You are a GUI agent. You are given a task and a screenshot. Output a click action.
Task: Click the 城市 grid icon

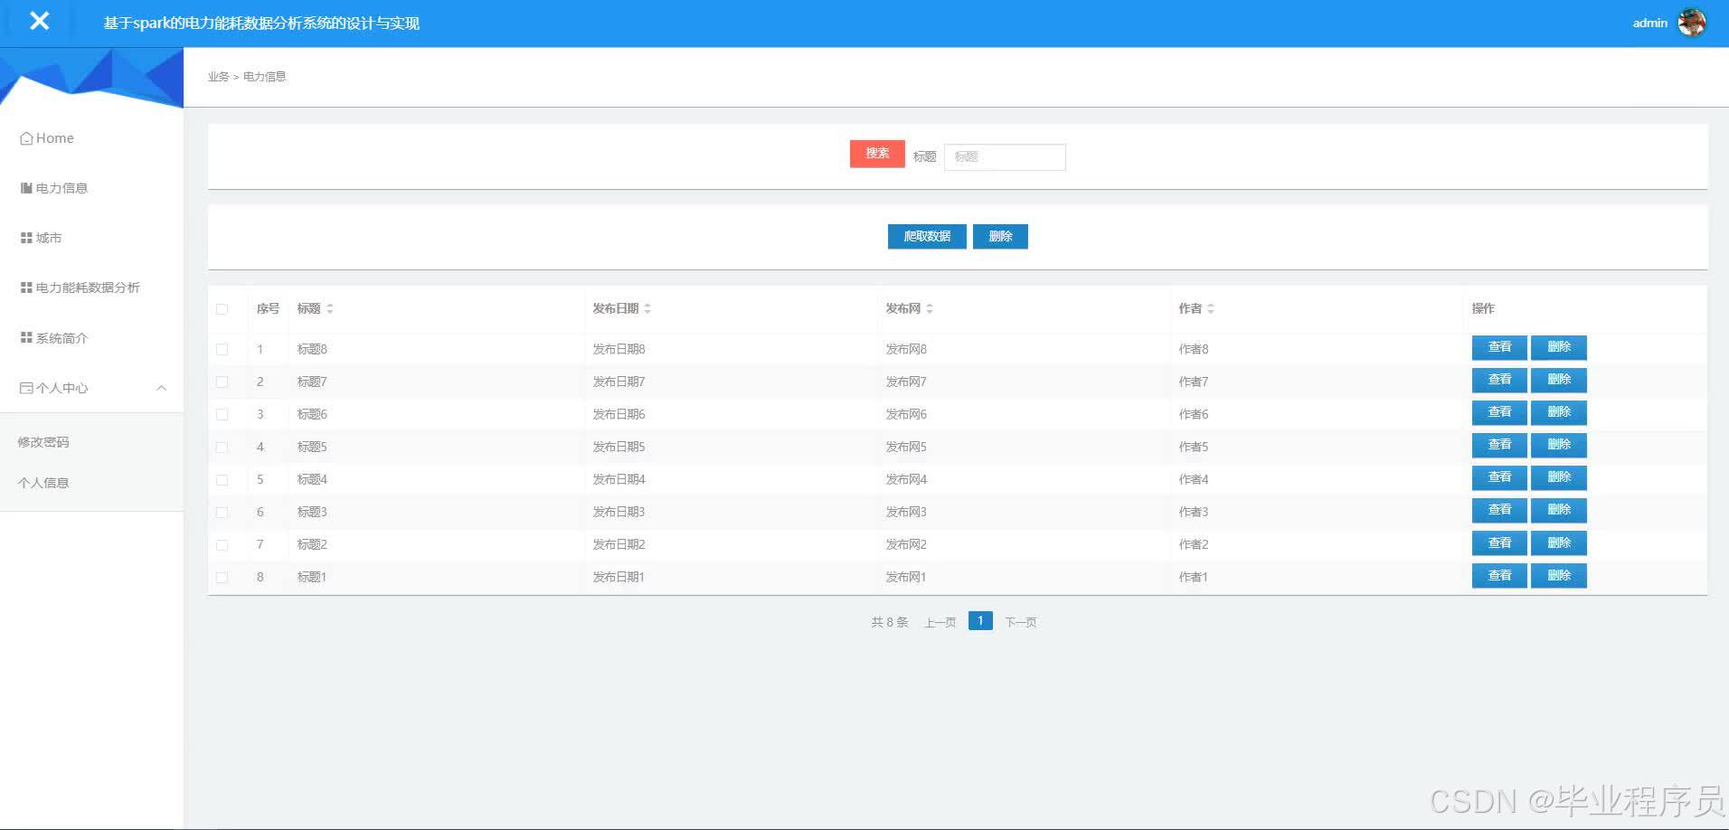[x=26, y=238]
